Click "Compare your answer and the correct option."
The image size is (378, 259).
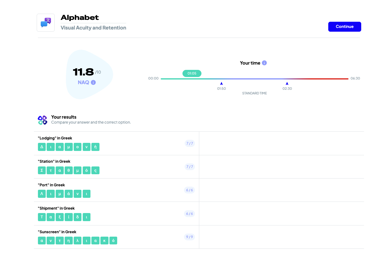[91, 122]
